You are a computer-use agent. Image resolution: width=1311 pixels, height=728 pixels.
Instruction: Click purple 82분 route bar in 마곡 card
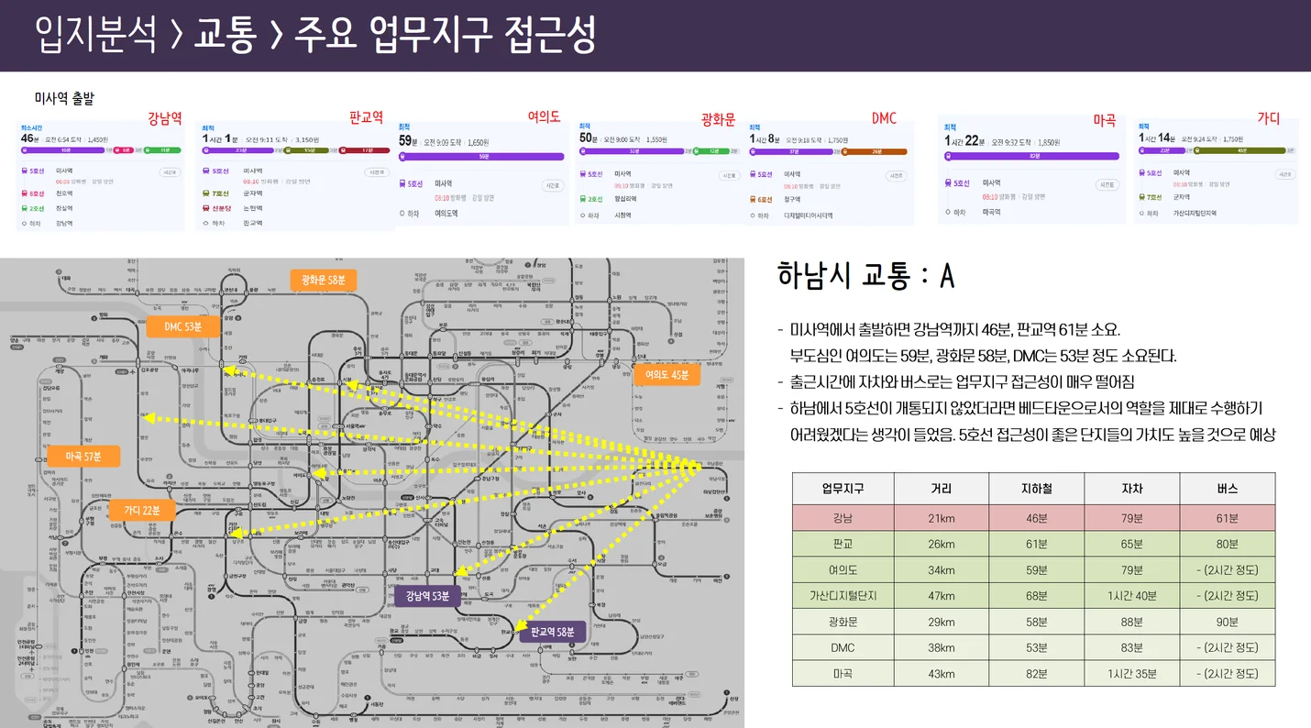1031,156
